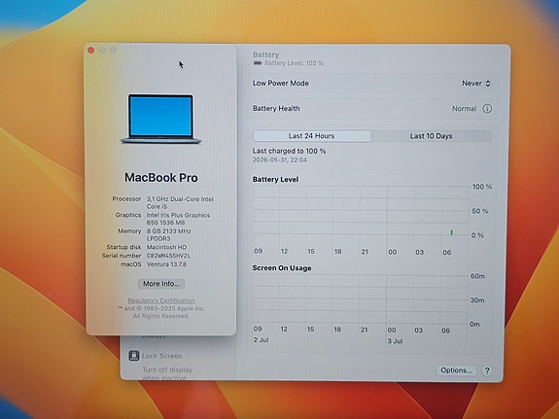Click the green bar in Battery Level chart
This screenshot has height=419, width=559.
pyautogui.click(x=452, y=232)
